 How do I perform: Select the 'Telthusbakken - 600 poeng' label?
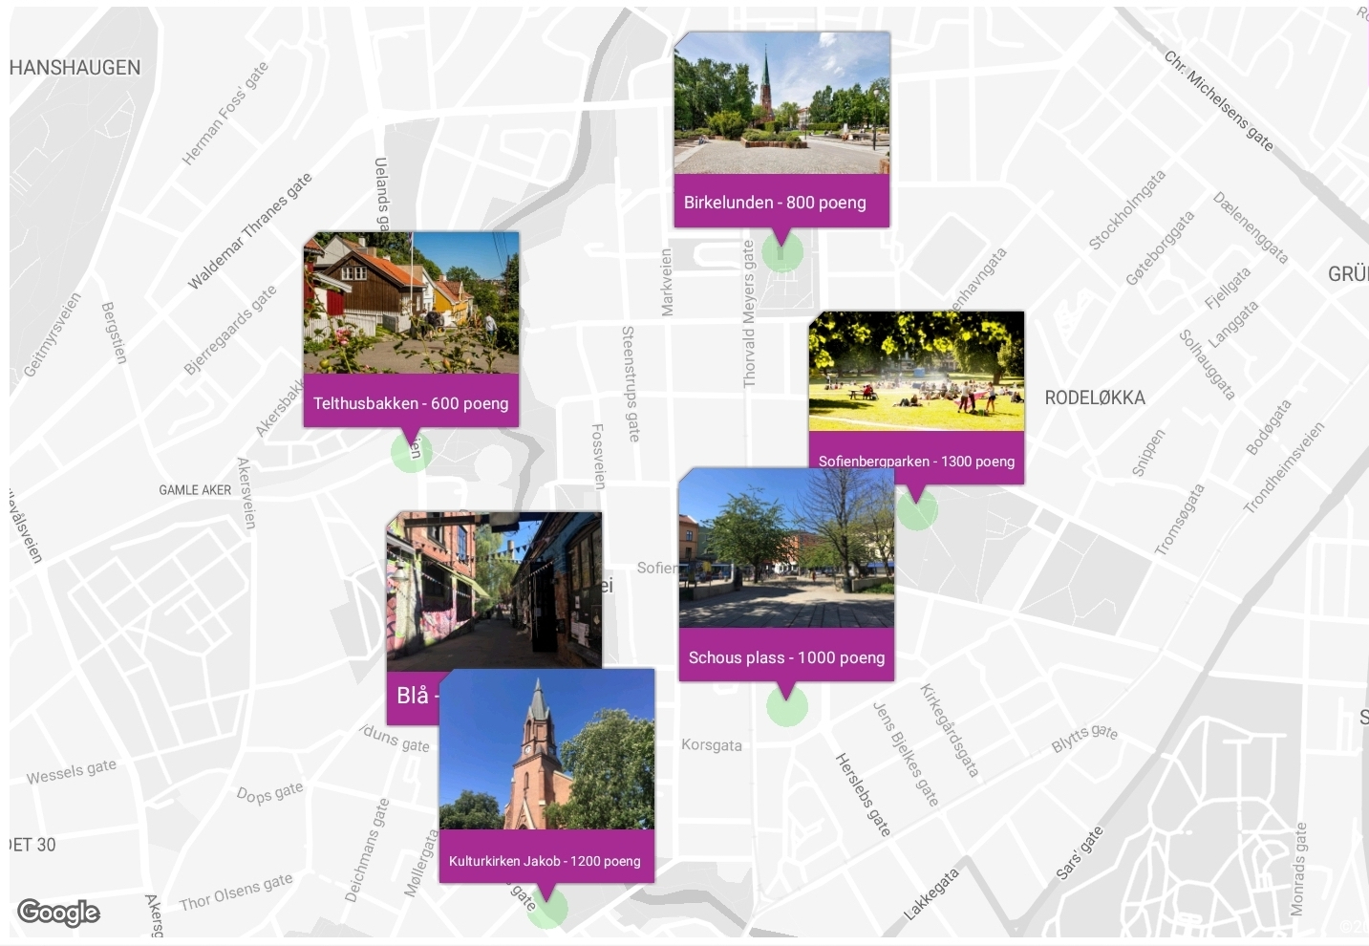pos(411,403)
